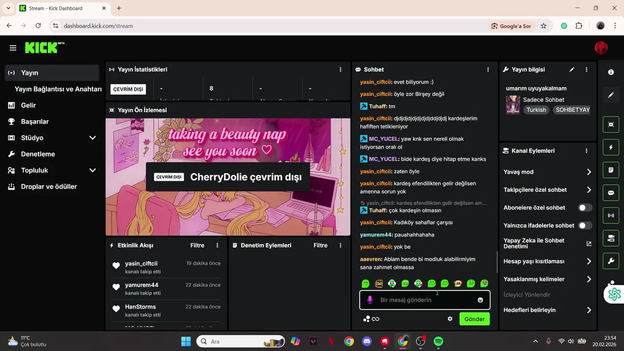The image size is (624, 351).
Task: Toggle Yalnızca ifadelerle sohbet switch
Action: pyautogui.click(x=585, y=226)
